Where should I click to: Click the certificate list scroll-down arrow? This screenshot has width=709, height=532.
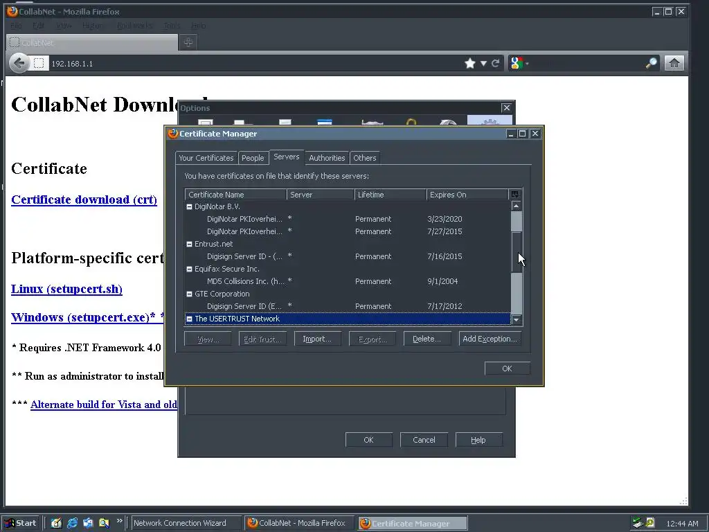pos(516,320)
